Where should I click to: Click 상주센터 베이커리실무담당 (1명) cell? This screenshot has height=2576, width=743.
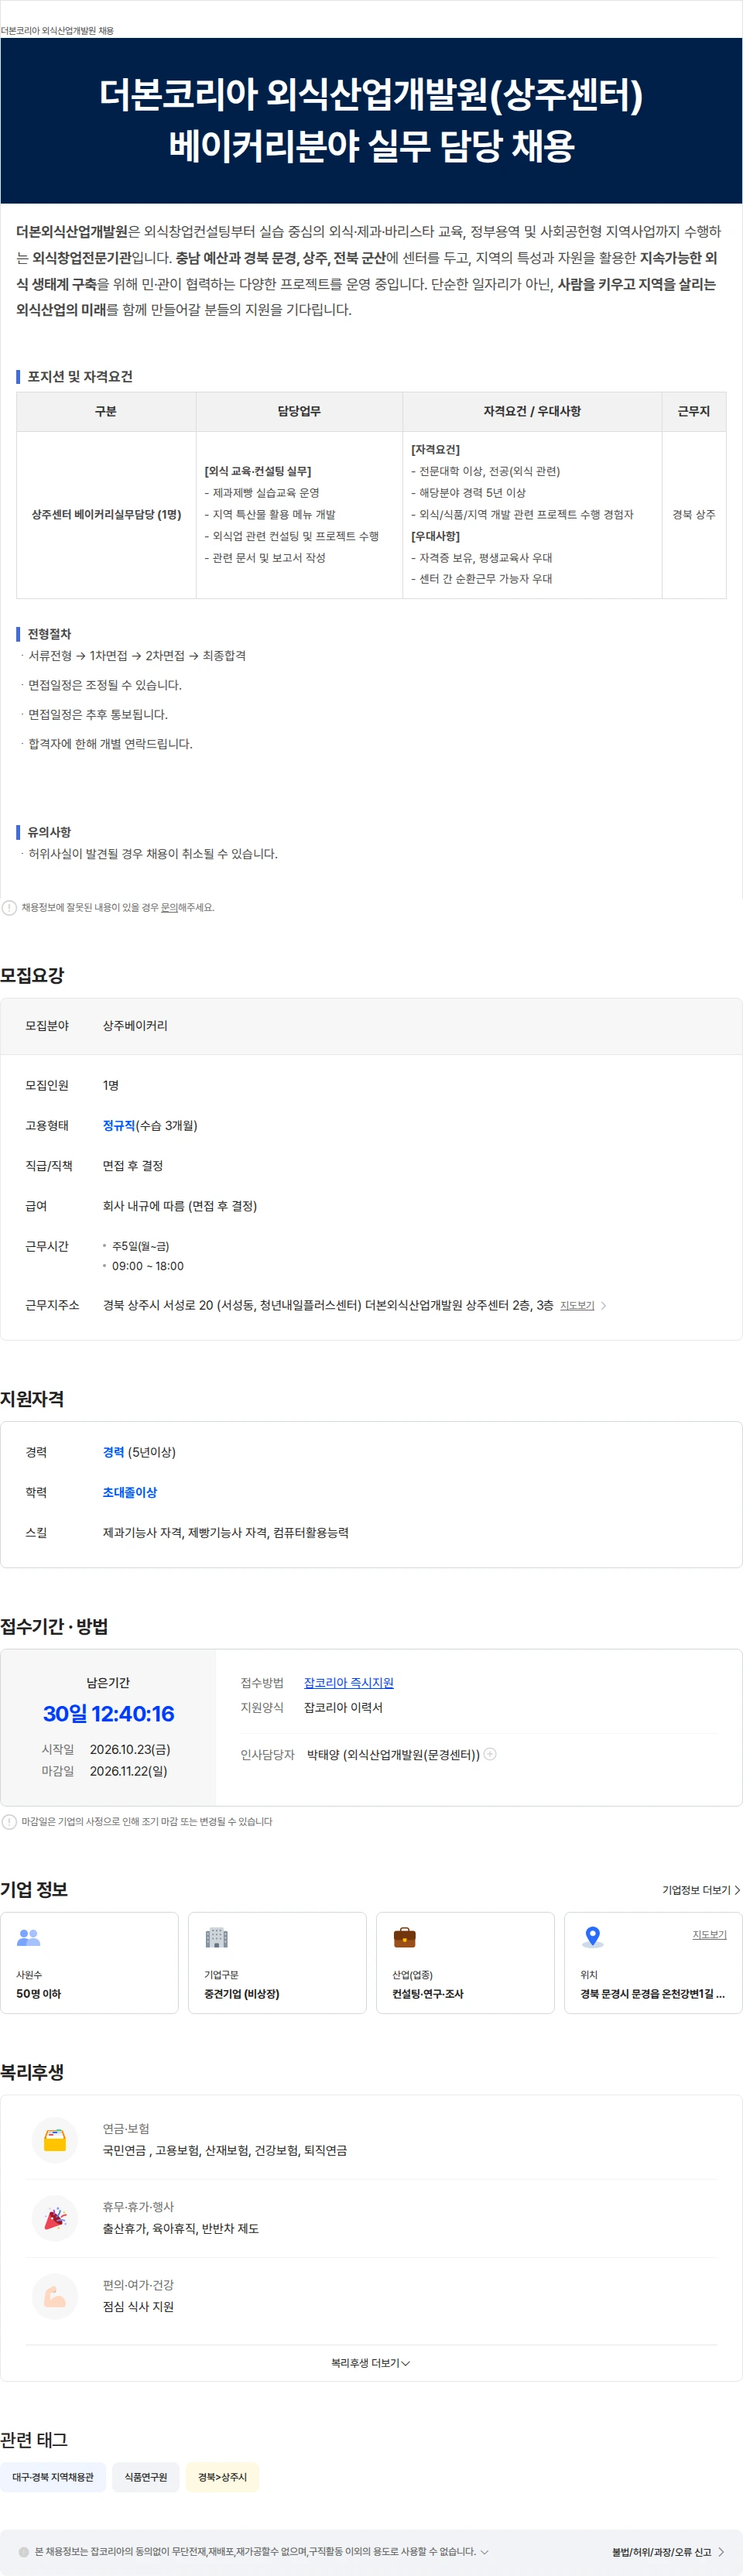pos(106,514)
